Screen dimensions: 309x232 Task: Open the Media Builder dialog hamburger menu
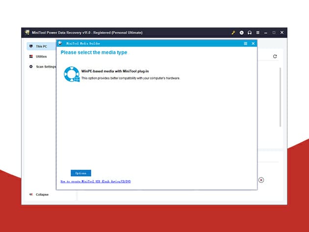tap(245, 43)
